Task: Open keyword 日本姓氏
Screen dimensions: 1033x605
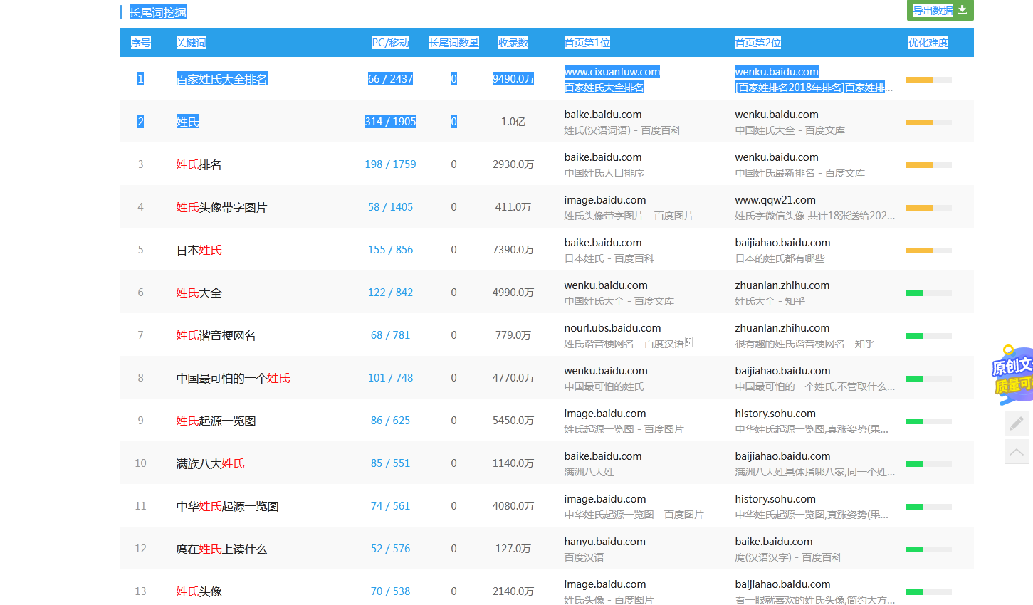Action: click(x=199, y=250)
